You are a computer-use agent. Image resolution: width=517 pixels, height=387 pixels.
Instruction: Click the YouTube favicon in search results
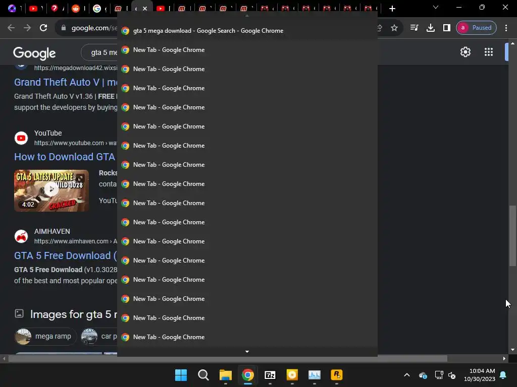[21, 138]
